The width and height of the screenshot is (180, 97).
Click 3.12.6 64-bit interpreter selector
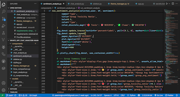click(x=147, y=95)
